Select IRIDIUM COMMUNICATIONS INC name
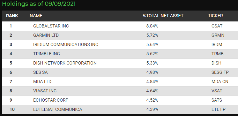This screenshot has height=116, width=238. (66, 44)
